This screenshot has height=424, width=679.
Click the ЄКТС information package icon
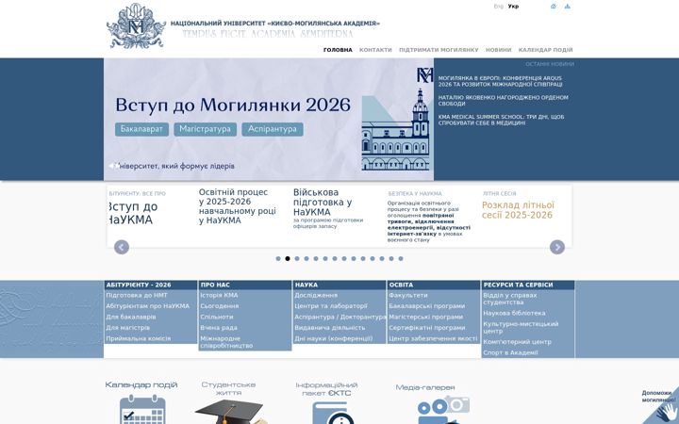[333, 413]
